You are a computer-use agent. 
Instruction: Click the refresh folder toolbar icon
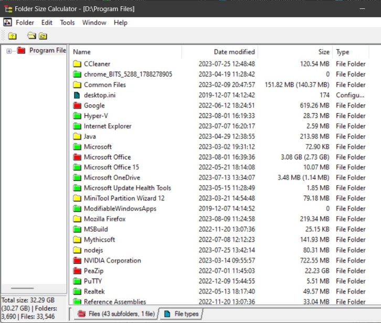click(x=43, y=36)
